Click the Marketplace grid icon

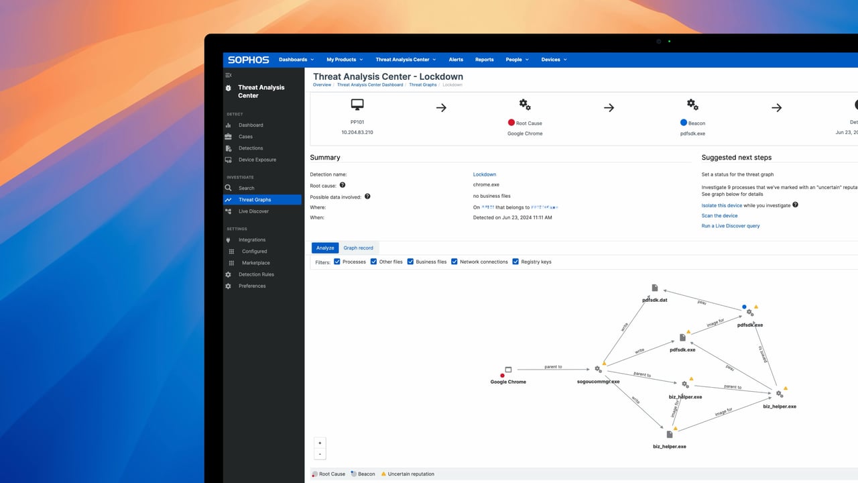[232, 263]
